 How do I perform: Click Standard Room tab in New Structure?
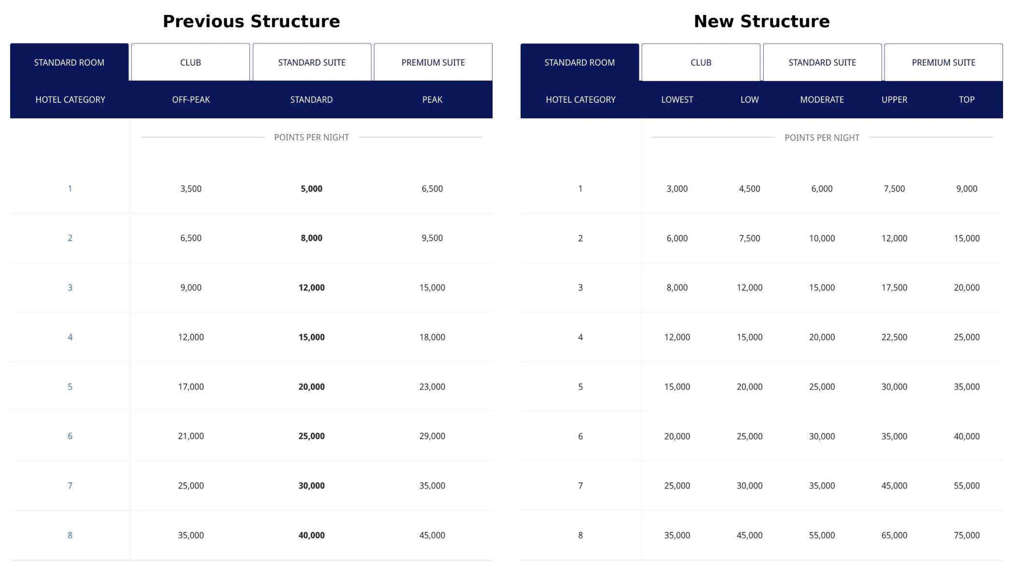579,62
